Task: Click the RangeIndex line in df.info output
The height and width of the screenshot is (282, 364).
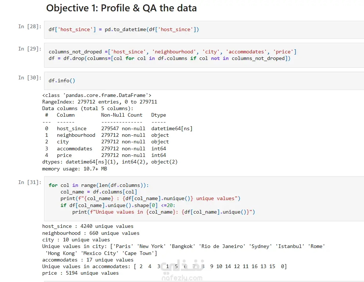Action: point(99,102)
